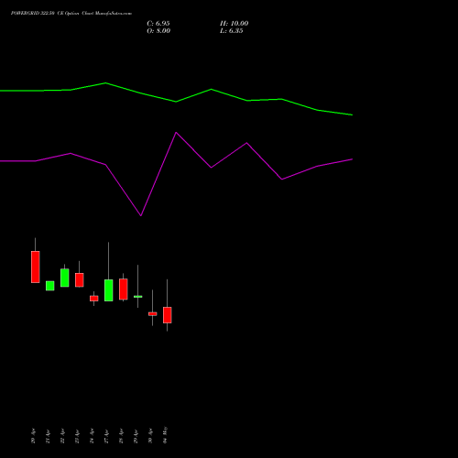The image size is (458, 458).
Task: Click the high value H: 10.00
Action: (234, 24)
